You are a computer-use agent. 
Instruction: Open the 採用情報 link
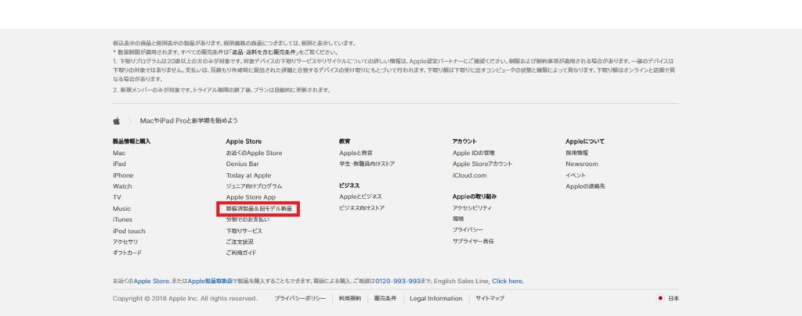tap(577, 153)
